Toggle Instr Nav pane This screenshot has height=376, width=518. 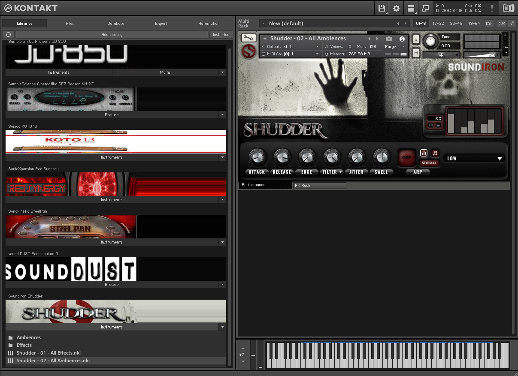(221, 34)
